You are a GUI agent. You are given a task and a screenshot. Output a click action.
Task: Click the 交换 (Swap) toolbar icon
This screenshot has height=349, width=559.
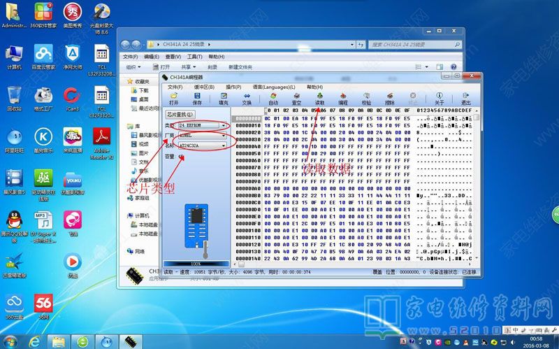click(247, 98)
